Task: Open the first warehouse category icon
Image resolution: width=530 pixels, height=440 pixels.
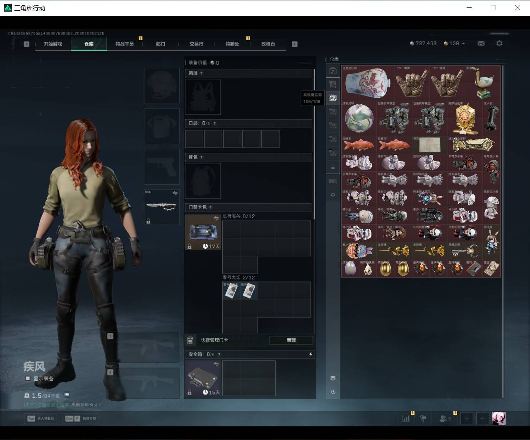Action: (x=333, y=71)
